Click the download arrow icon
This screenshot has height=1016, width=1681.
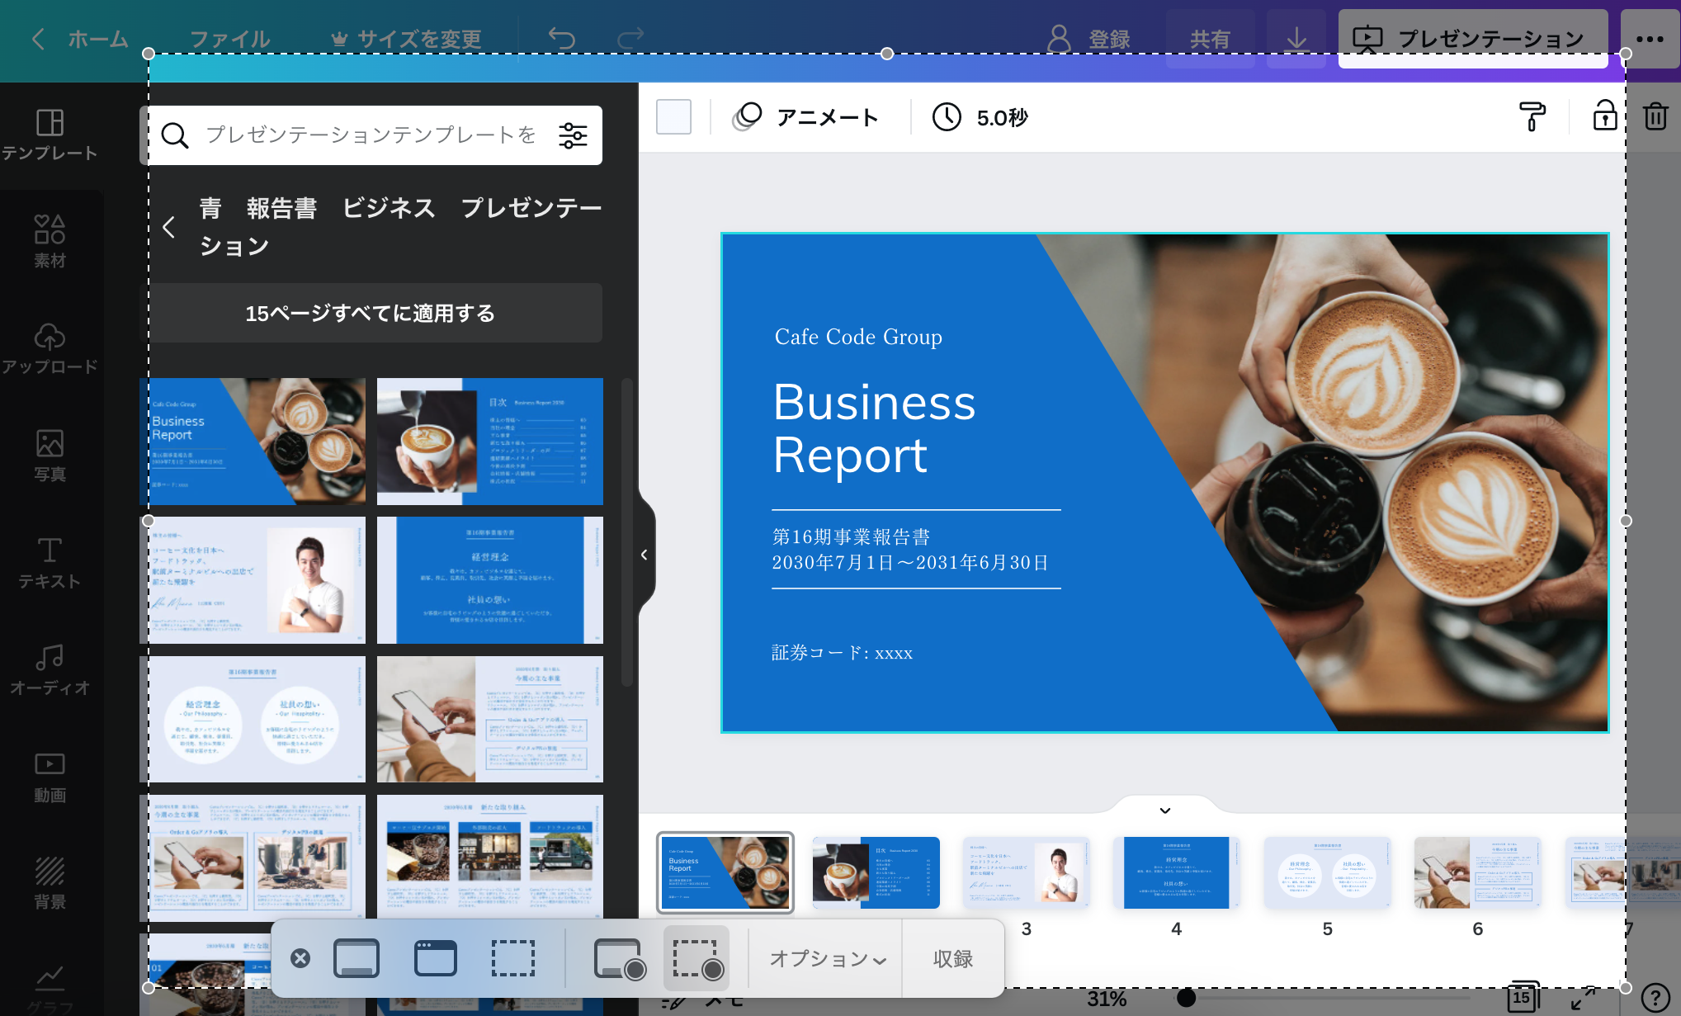[1296, 39]
